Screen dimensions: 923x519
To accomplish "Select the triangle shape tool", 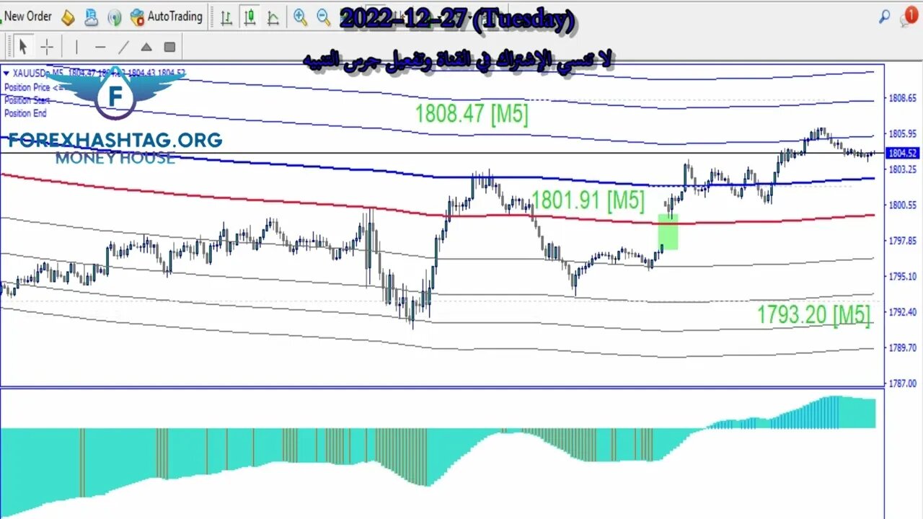I will pyautogui.click(x=146, y=48).
